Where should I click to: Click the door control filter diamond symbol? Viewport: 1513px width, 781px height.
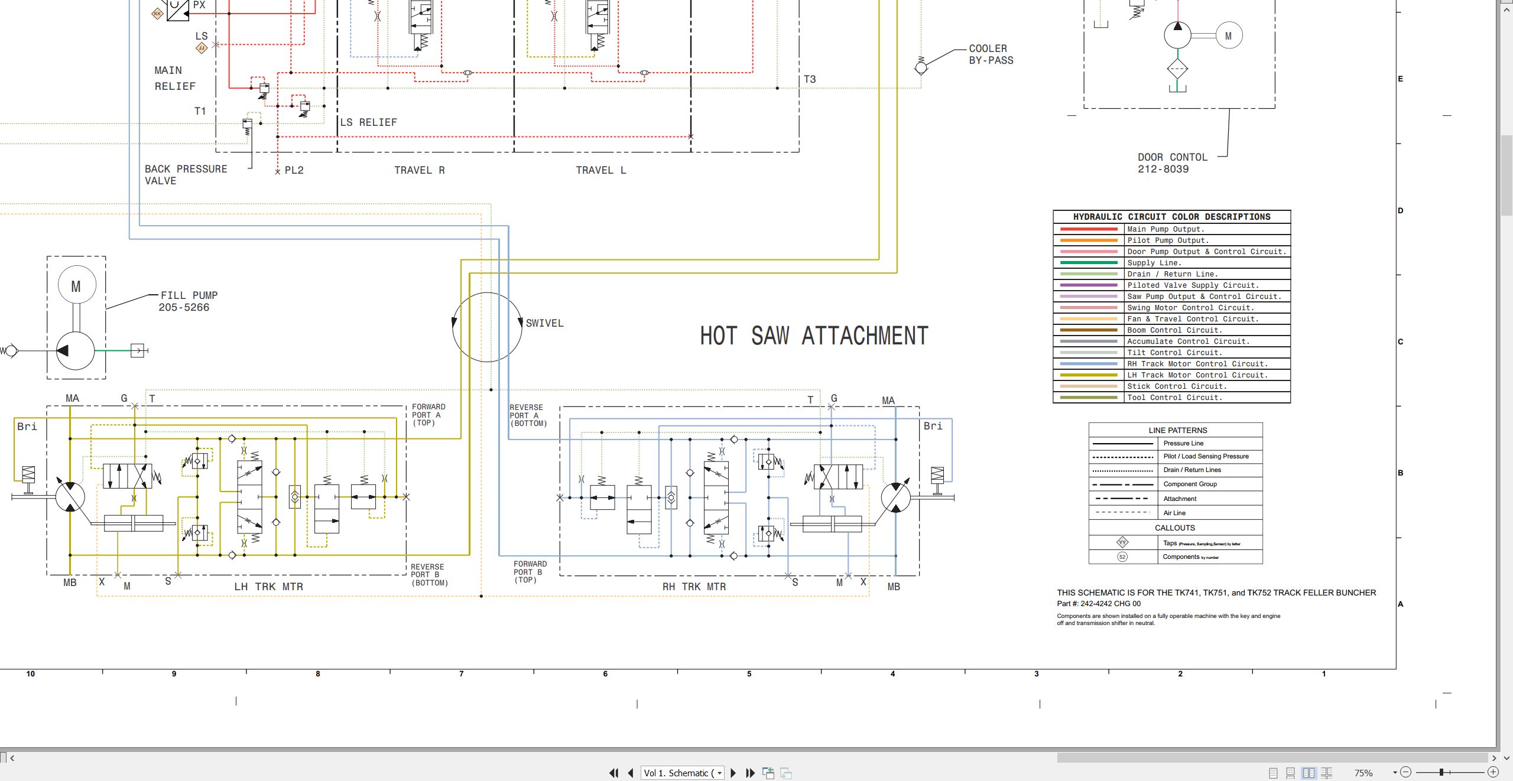1177,69
